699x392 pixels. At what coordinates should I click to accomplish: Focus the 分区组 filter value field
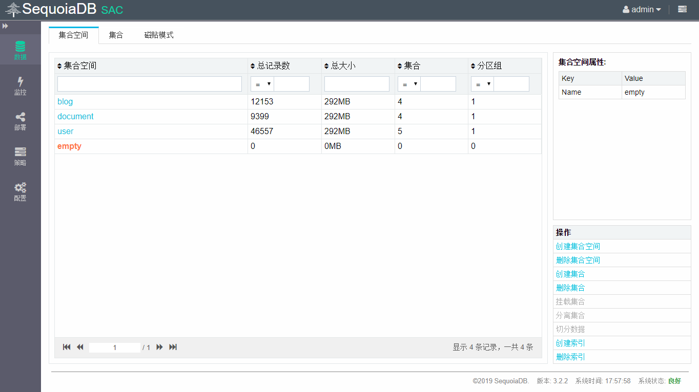pyautogui.click(x=511, y=84)
